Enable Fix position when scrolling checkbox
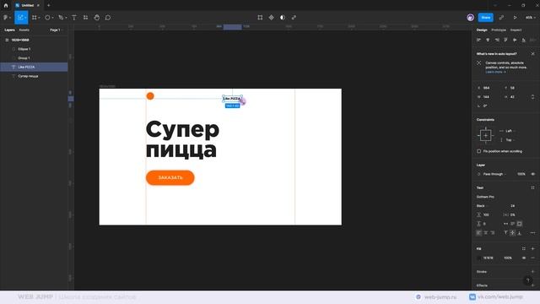 tap(478, 151)
